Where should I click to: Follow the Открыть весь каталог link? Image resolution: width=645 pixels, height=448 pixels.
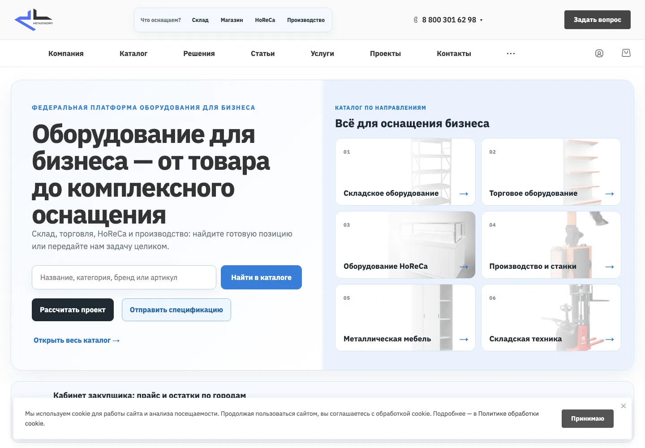(x=77, y=340)
